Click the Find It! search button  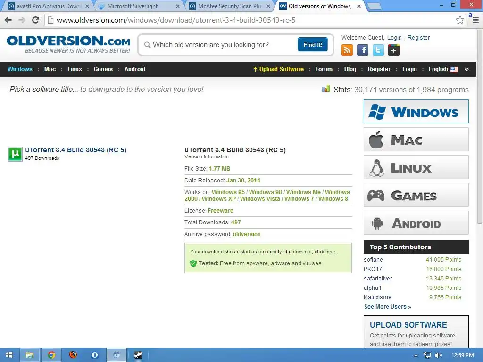tap(313, 45)
